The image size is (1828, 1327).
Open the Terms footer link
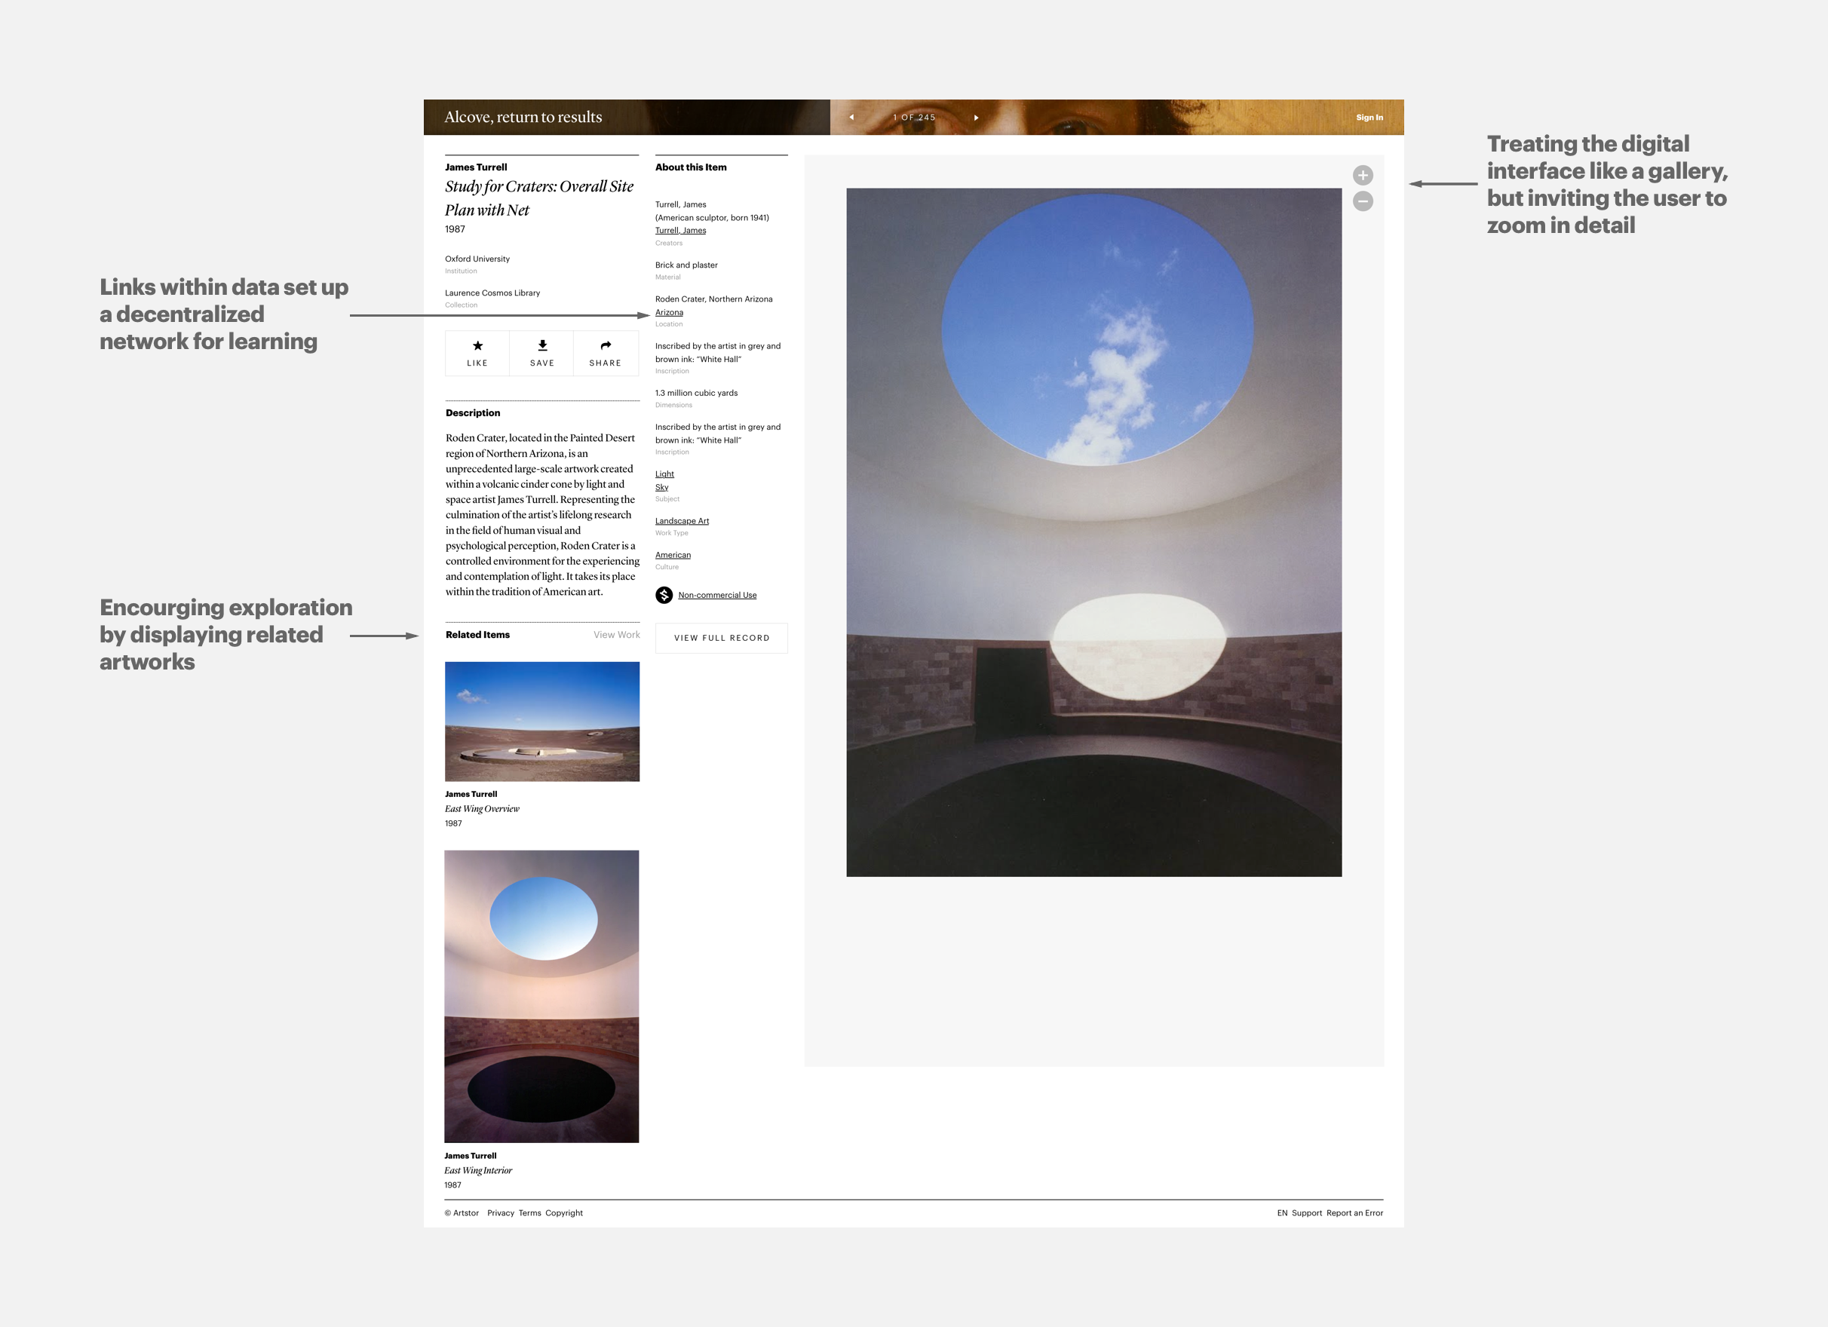(529, 1212)
